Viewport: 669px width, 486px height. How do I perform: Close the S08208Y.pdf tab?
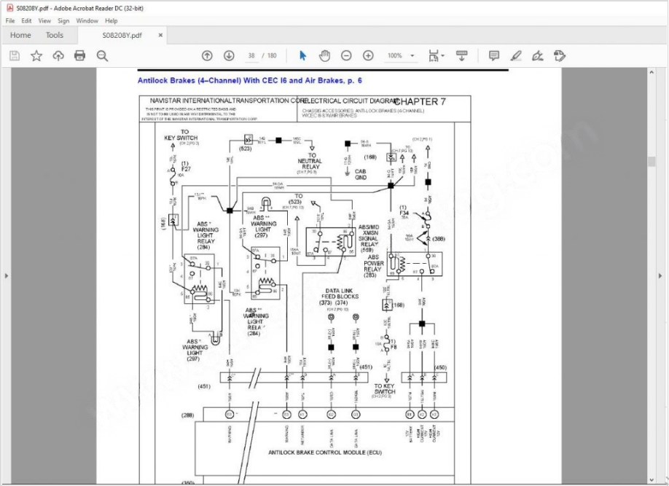click(x=160, y=35)
